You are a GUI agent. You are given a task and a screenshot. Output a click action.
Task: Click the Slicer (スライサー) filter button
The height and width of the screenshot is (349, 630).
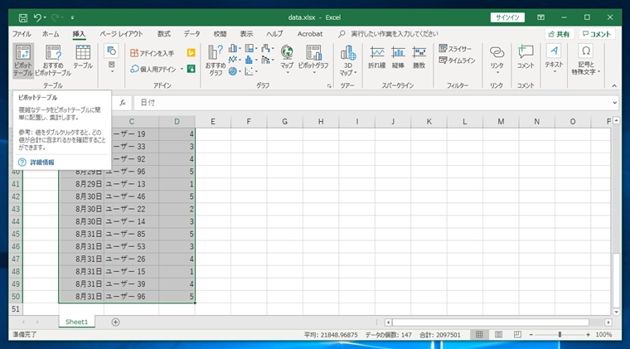coord(457,49)
